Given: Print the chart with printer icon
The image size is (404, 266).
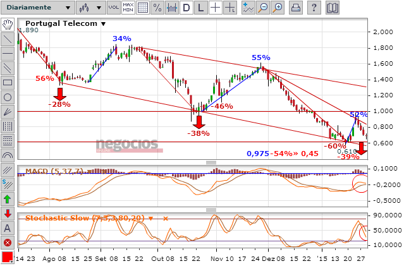Looking at the screenshot, I should click(x=295, y=8).
